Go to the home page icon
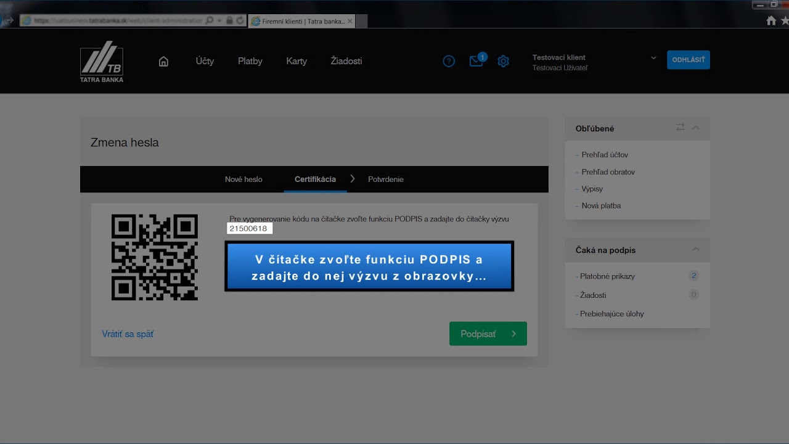Image resolution: width=789 pixels, height=444 pixels. tap(163, 61)
